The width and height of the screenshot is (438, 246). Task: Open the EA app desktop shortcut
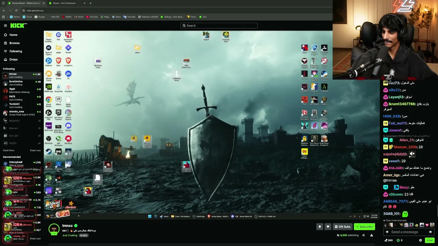tap(68, 75)
